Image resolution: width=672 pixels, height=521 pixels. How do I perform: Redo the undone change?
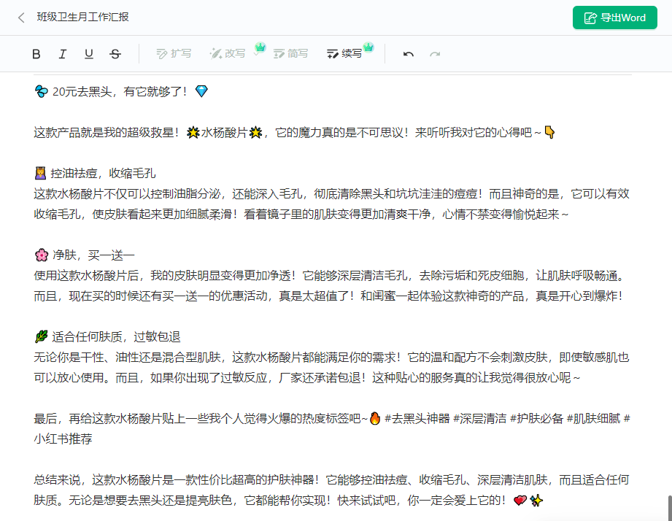(x=433, y=53)
